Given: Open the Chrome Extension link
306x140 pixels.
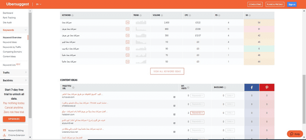Looking at the screenshot, I should pos(17,135).
